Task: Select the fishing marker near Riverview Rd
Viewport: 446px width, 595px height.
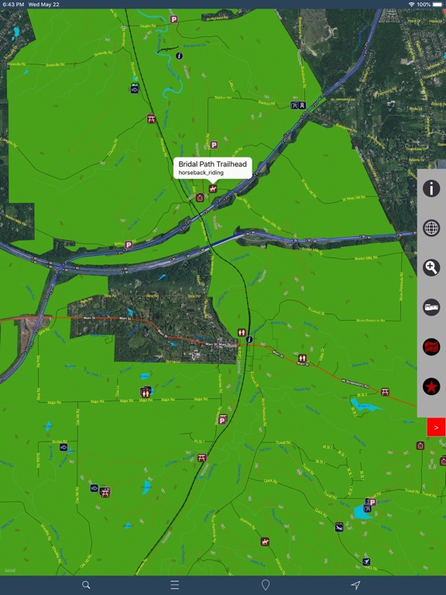Action: 135,89
